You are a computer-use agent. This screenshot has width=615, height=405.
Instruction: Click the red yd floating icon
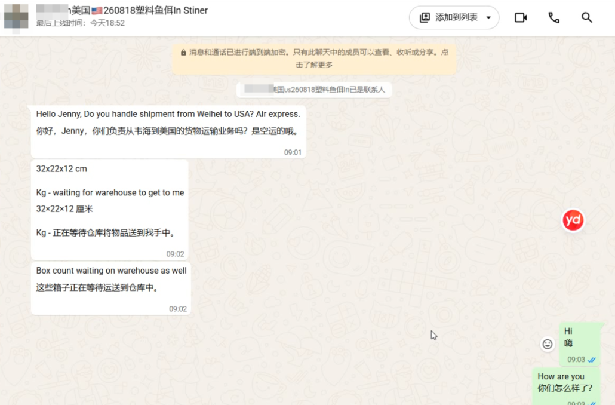point(573,220)
